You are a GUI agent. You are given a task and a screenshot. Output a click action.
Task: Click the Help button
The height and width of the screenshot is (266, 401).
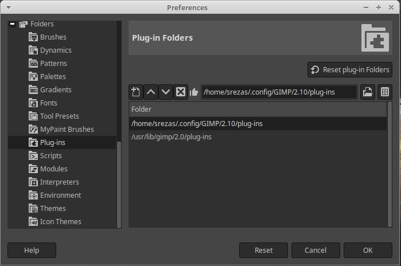click(x=32, y=250)
